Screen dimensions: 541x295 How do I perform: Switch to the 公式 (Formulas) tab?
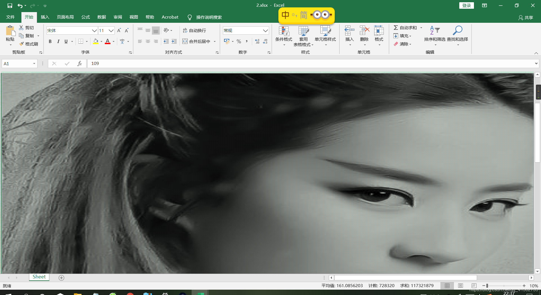[85, 17]
